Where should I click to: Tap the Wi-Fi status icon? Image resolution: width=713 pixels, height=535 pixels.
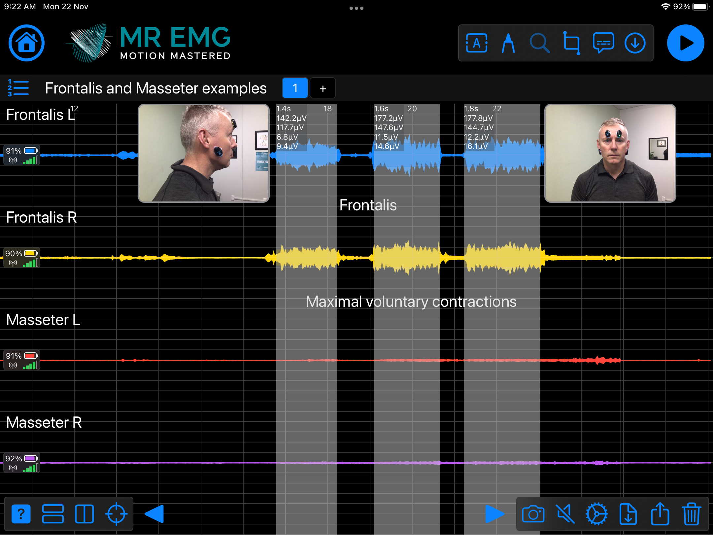click(x=666, y=7)
